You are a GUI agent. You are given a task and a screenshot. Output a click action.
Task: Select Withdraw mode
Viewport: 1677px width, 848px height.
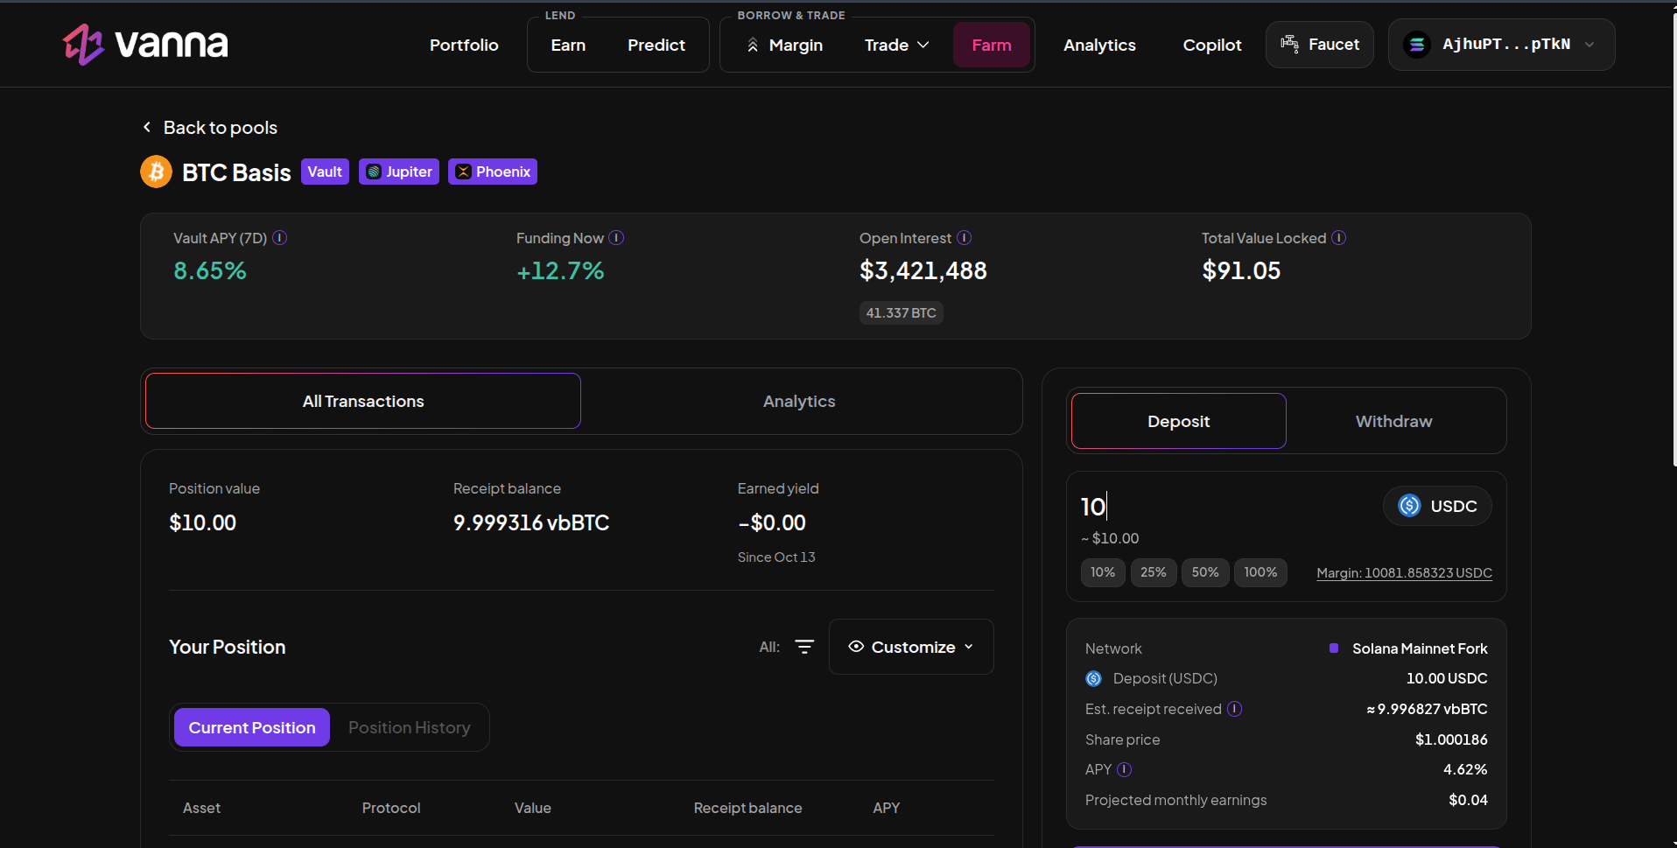tap(1393, 421)
